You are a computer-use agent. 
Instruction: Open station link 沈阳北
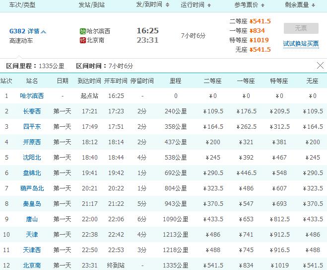point(32,157)
